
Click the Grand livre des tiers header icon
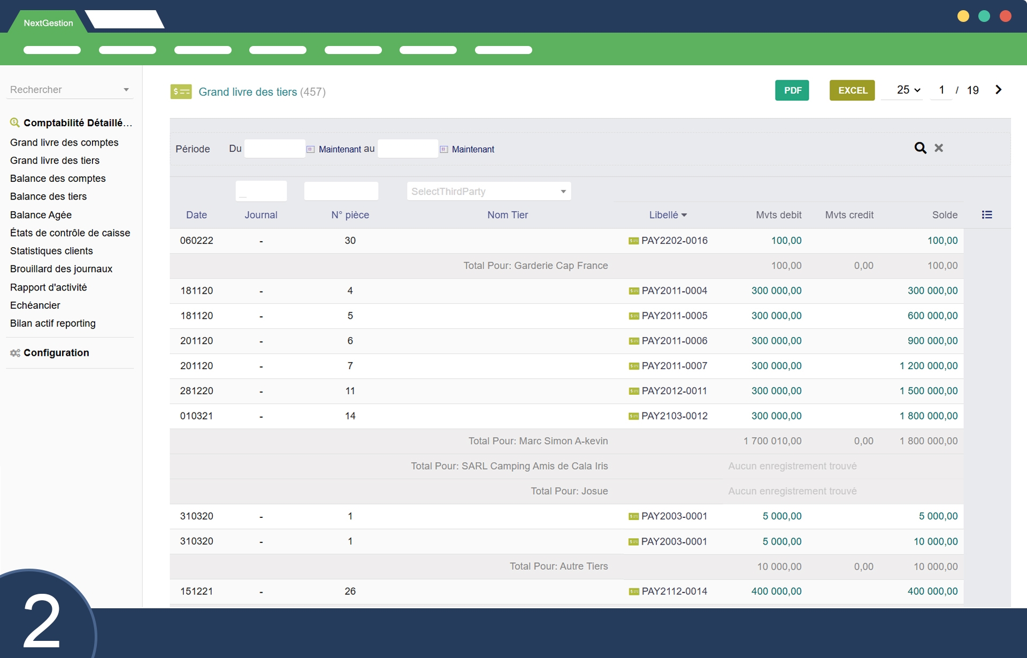pyautogui.click(x=181, y=91)
